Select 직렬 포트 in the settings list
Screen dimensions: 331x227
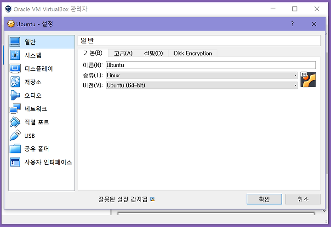(x=36, y=122)
